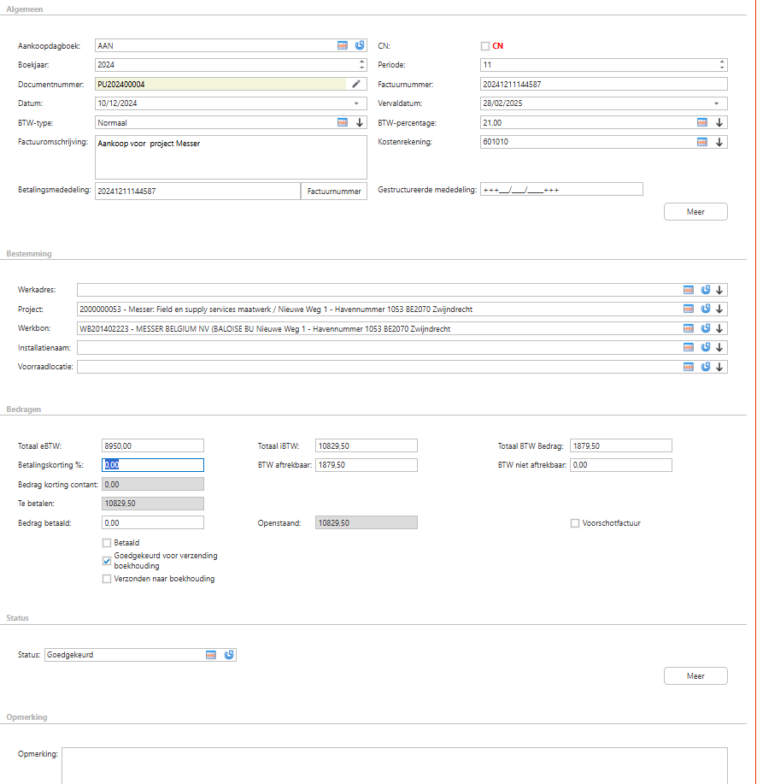
Task: Enable the Voorschotfactuur checkbox
Action: [575, 523]
